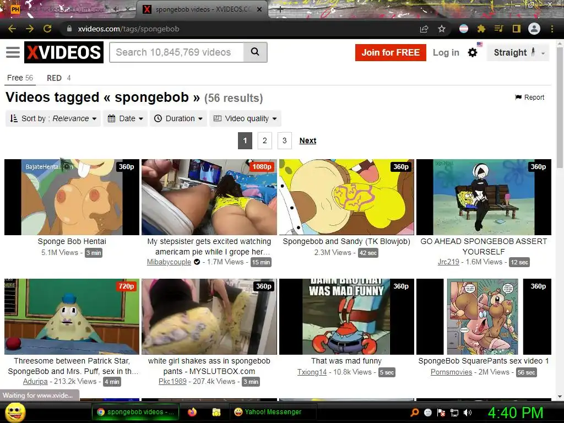564x423 pixels.
Task: Open the media control playlist icon
Action: click(x=498, y=29)
